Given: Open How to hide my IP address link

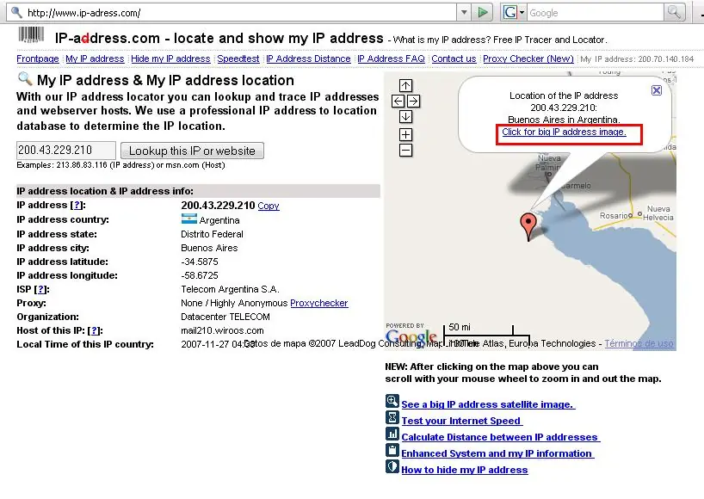Looking at the screenshot, I should point(465,470).
